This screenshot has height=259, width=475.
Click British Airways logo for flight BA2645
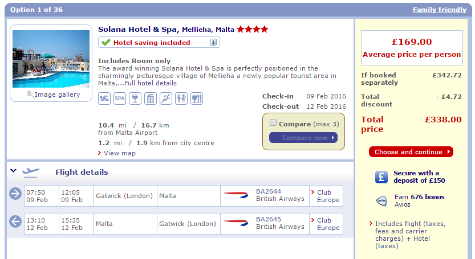(x=236, y=223)
